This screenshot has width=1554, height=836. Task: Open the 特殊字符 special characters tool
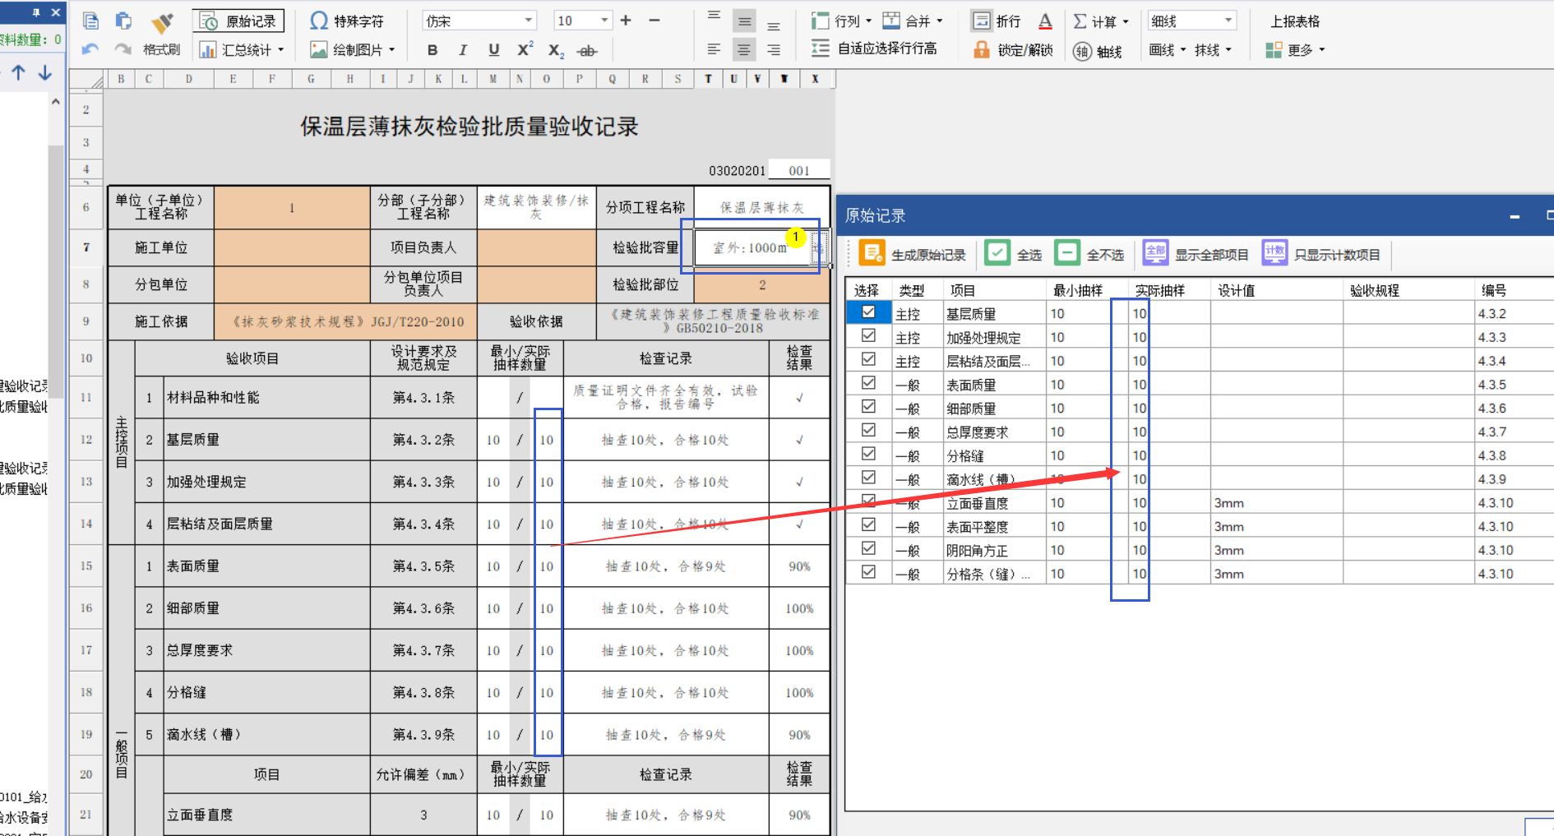346,21
